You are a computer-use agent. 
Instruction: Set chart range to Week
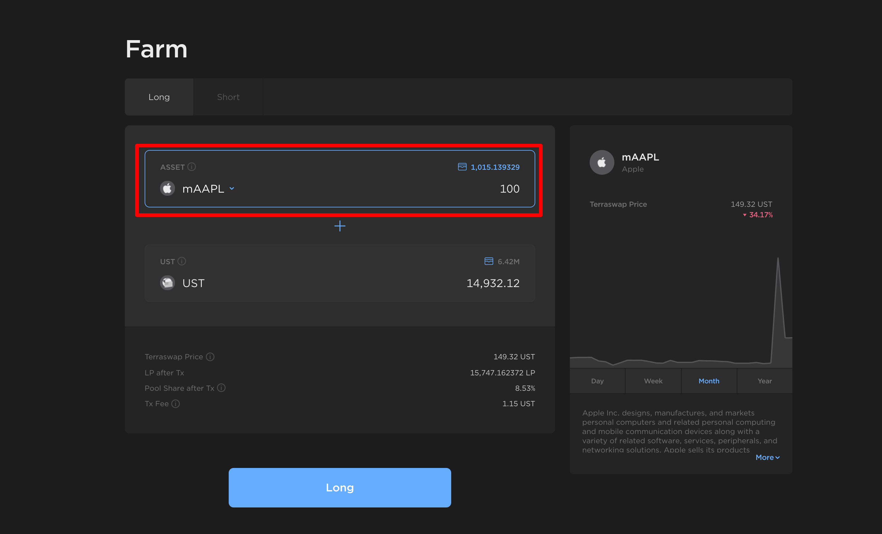(x=653, y=381)
